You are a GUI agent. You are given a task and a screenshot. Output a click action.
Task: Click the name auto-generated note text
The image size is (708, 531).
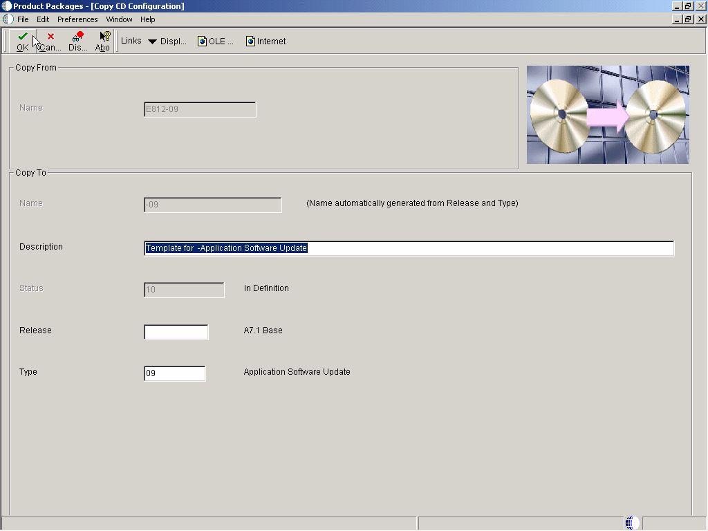point(412,203)
